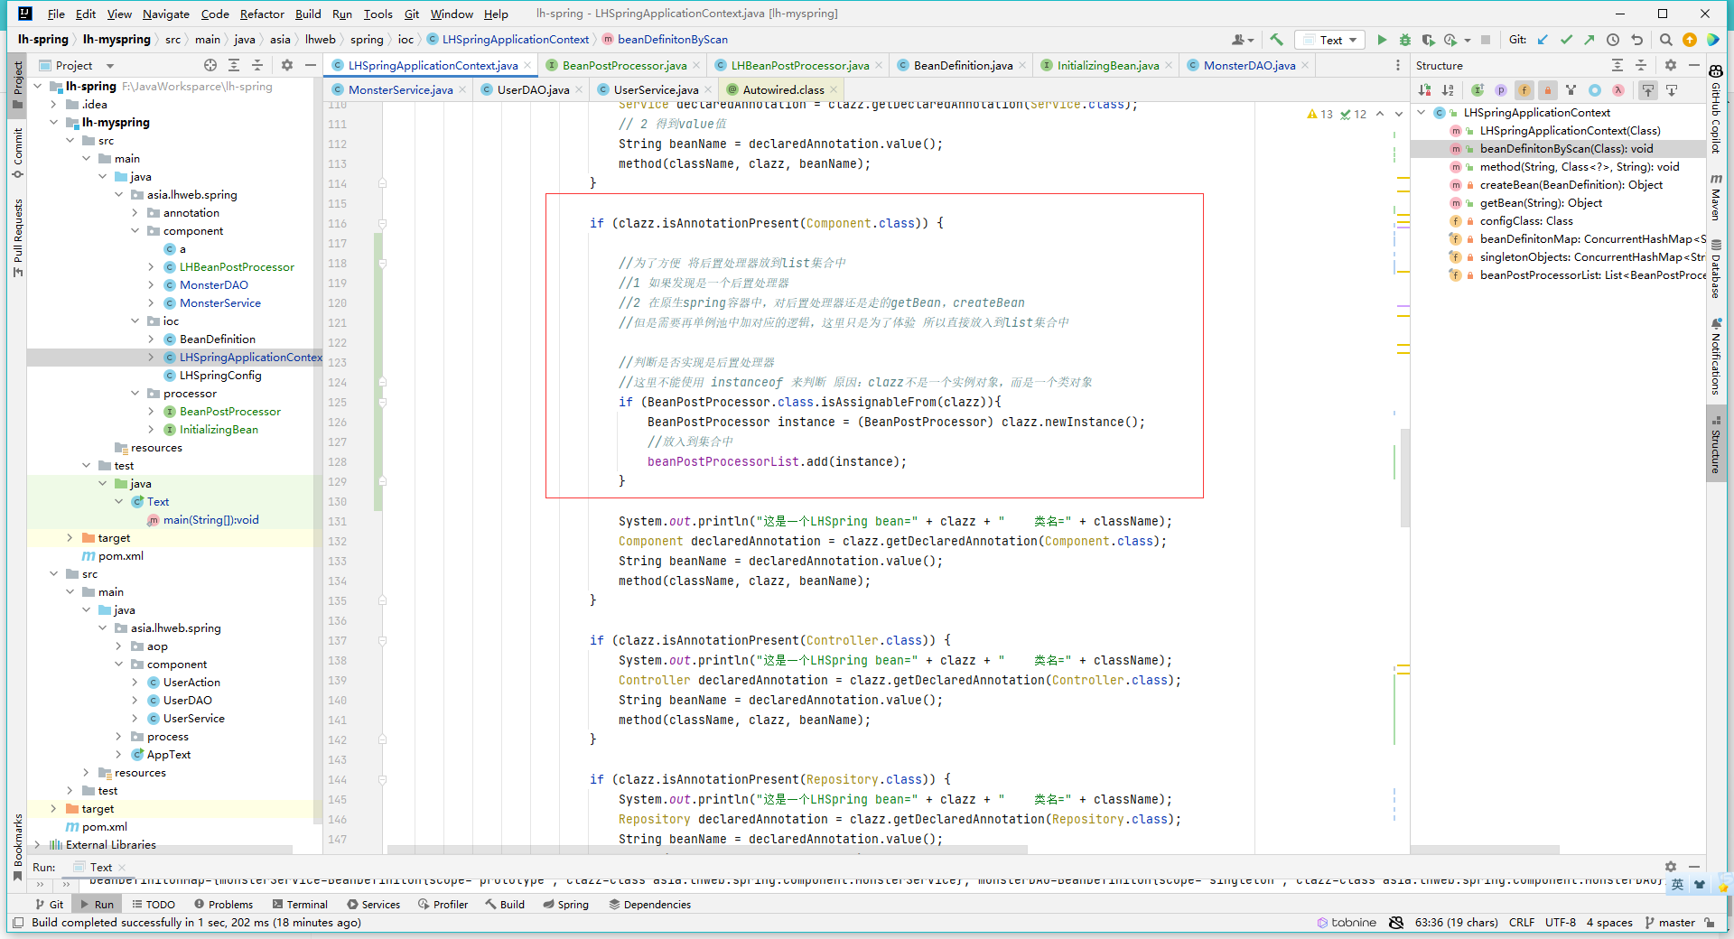1734x939 pixels.
Task: Open the Problems tool window
Action: pos(223,904)
